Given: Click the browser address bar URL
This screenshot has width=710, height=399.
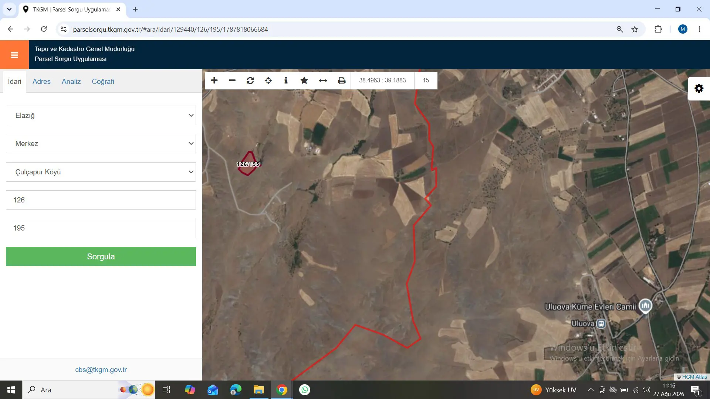Looking at the screenshot, I should (170, 29).
